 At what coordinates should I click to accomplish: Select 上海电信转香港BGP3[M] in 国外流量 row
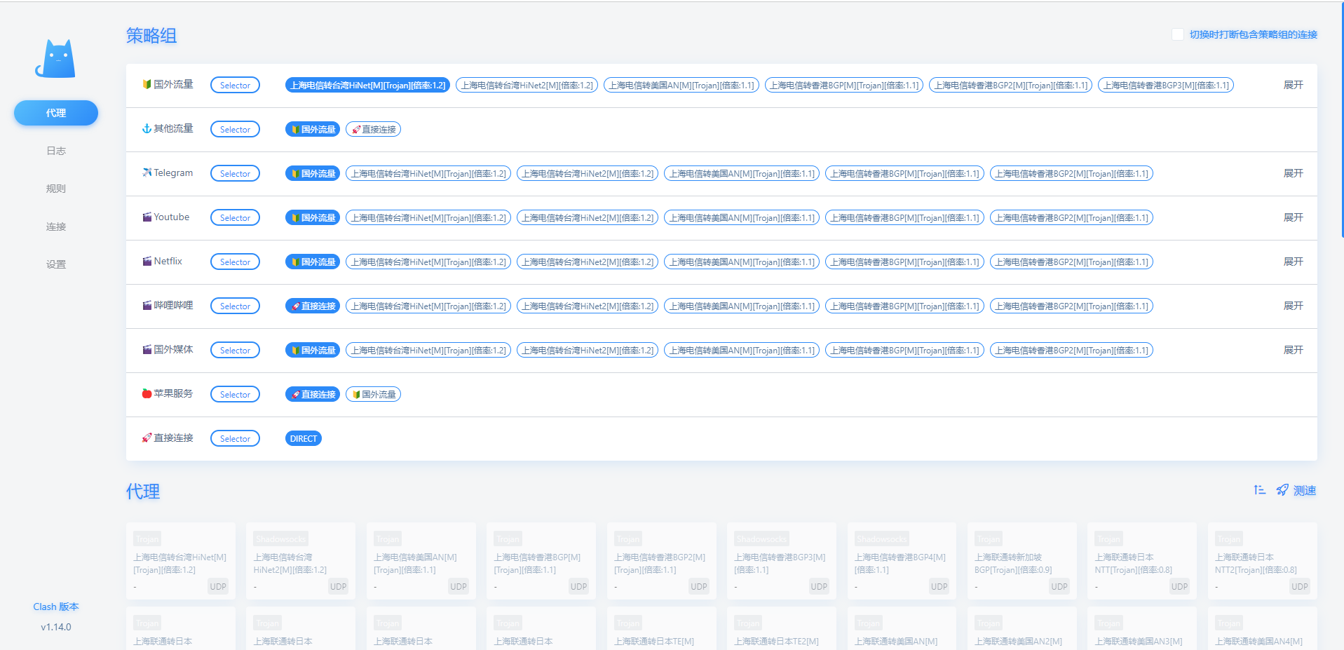point(1166,85)
